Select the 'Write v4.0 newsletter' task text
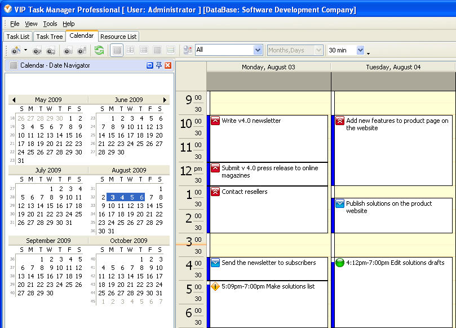Viewport: 456px width, 328px height. (251, 121)
